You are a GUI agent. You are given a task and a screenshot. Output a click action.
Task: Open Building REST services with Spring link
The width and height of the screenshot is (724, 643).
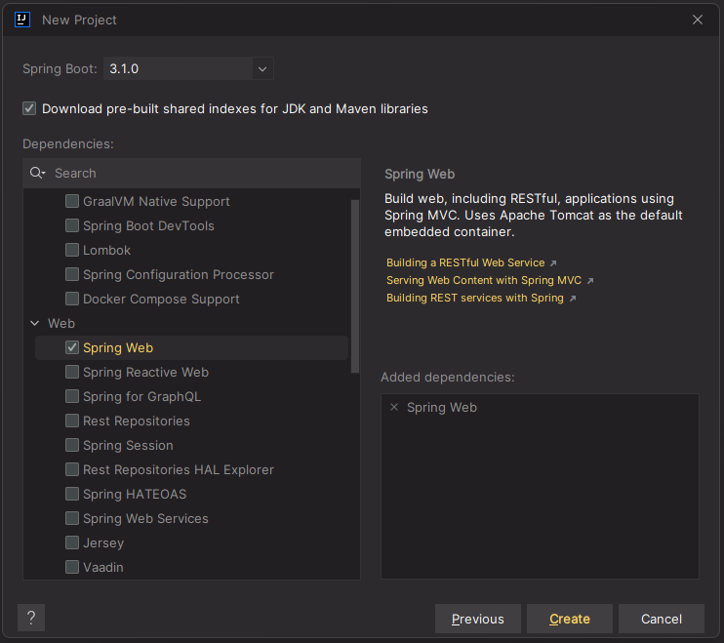(475, 298)
